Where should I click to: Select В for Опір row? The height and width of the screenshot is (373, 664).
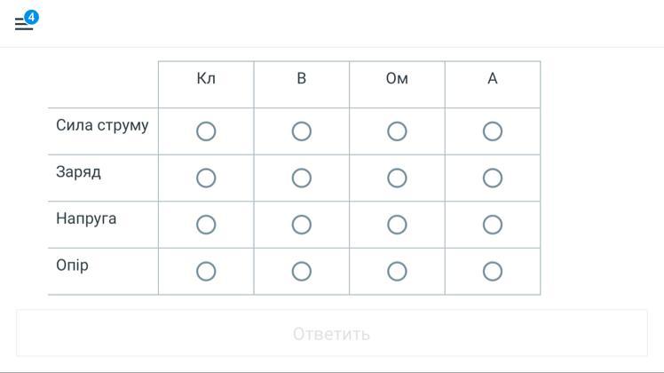302,271
